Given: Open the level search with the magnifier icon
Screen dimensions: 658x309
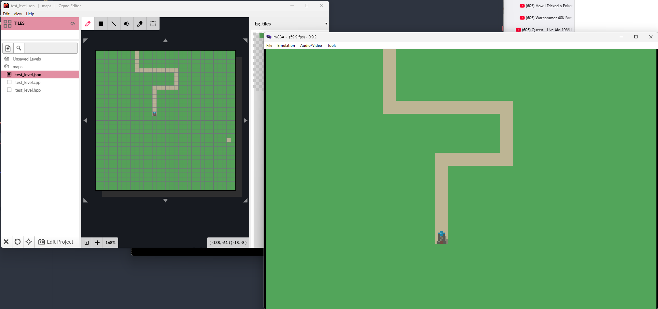Looking at the screenshot, I should click(19, 48).
